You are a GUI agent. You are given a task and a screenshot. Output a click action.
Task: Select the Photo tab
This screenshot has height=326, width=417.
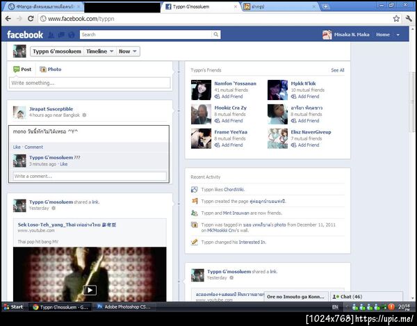[x=51, y=70]
